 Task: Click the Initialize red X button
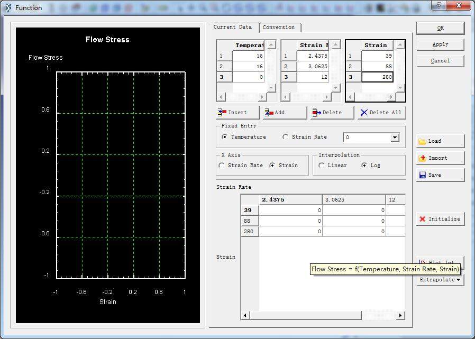(x=440, y=219)
